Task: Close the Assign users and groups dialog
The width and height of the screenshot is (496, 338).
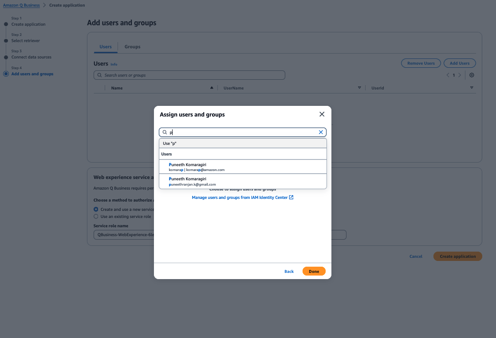Action: click(322, 114)
